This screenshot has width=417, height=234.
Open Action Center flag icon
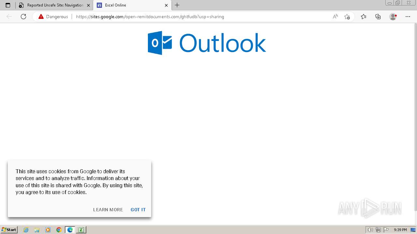pyautogui.click(x=386, y=230)
